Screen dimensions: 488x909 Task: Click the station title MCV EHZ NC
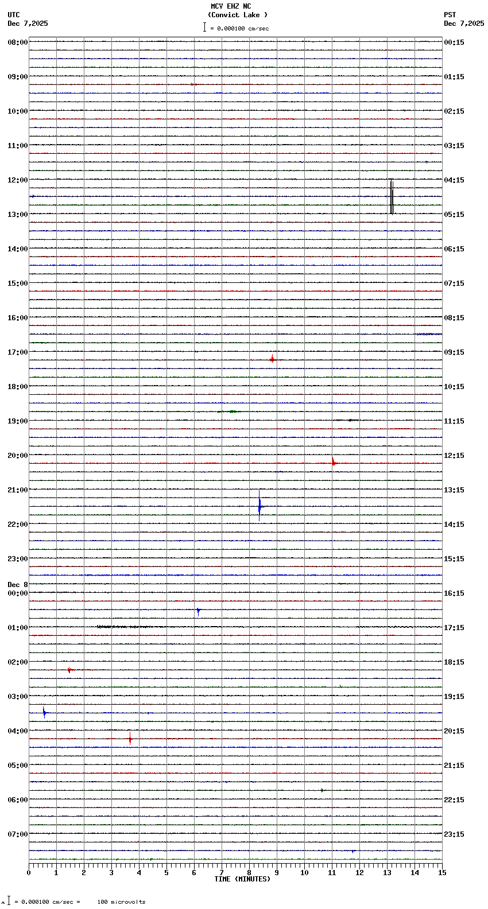231,6
